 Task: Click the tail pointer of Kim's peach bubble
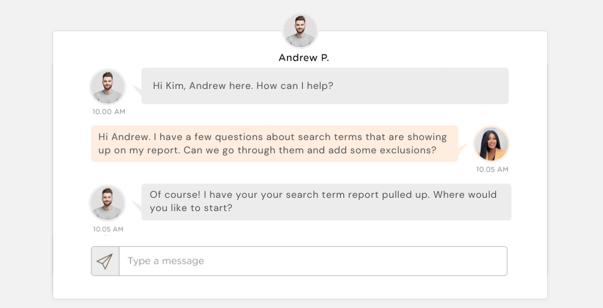click(x=462, y=147)
